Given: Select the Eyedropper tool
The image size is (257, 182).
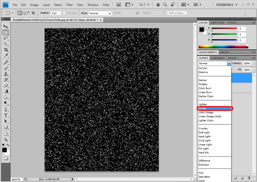Looking at the screenshot, I should (6, 56).
